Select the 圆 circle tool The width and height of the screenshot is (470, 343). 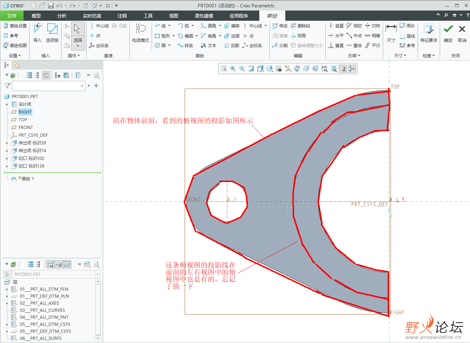[160, 45]
